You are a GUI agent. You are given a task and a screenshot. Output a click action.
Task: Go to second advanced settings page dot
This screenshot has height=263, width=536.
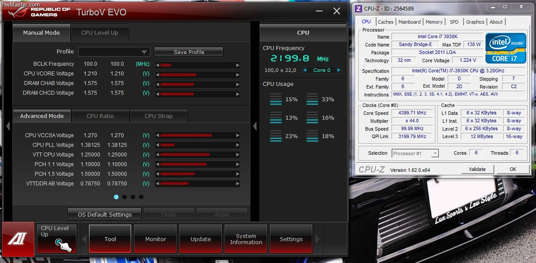click(124, 197)
